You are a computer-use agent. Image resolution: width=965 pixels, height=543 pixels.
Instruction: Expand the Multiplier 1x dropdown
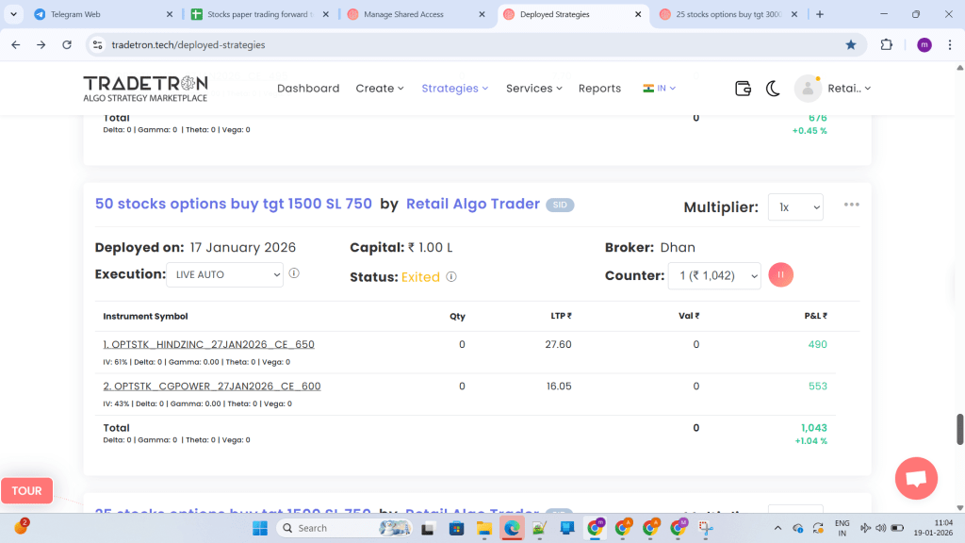(795, 206)
